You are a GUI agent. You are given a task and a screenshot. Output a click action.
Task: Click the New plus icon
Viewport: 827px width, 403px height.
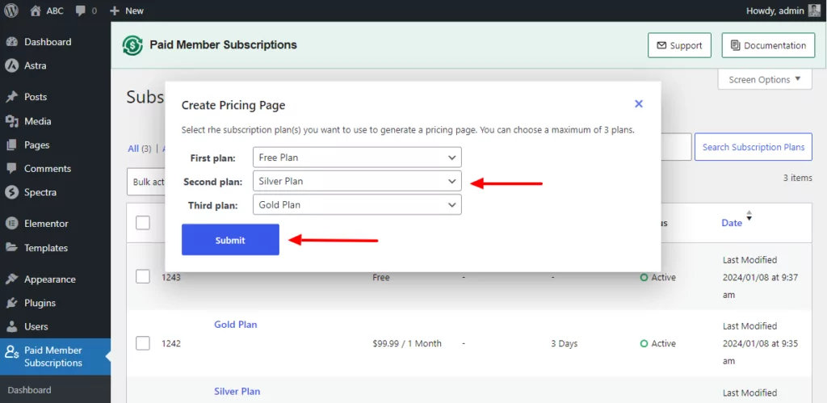point(115,10)
